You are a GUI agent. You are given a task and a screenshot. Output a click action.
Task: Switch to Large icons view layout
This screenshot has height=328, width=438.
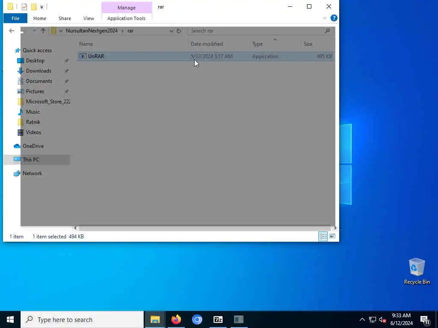coord(332,237)
